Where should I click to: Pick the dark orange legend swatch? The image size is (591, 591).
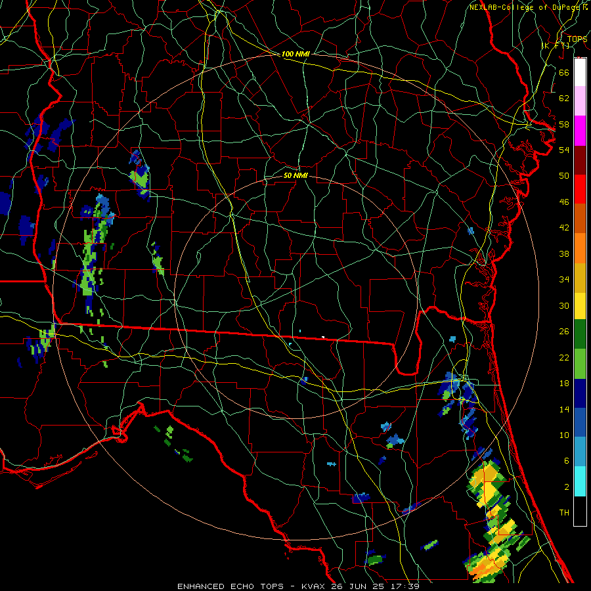click(x=580, y=219)
